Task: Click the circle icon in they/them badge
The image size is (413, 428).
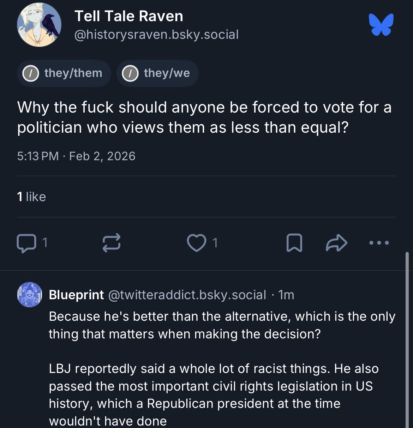Action: click(31, 73)
